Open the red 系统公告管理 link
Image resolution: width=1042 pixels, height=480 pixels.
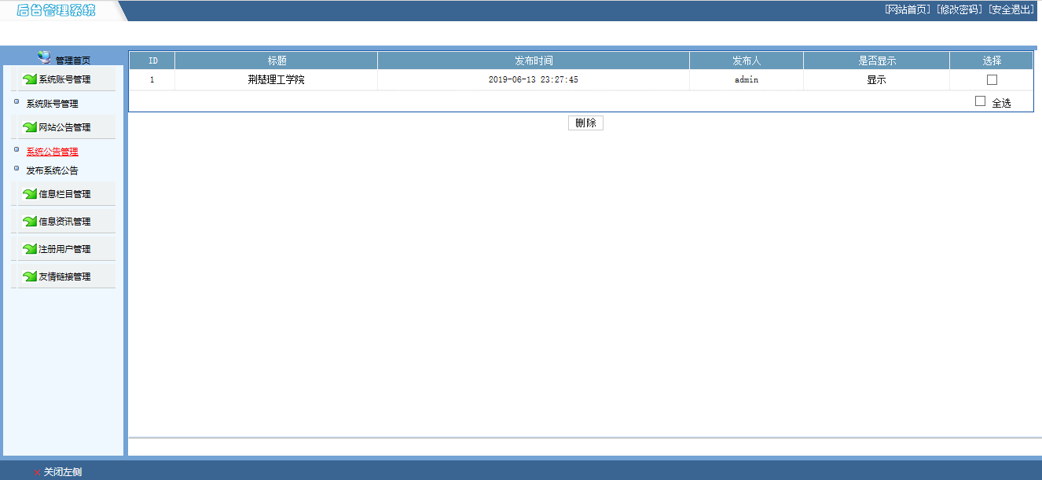pyautogui.click(x=52, y=152)
